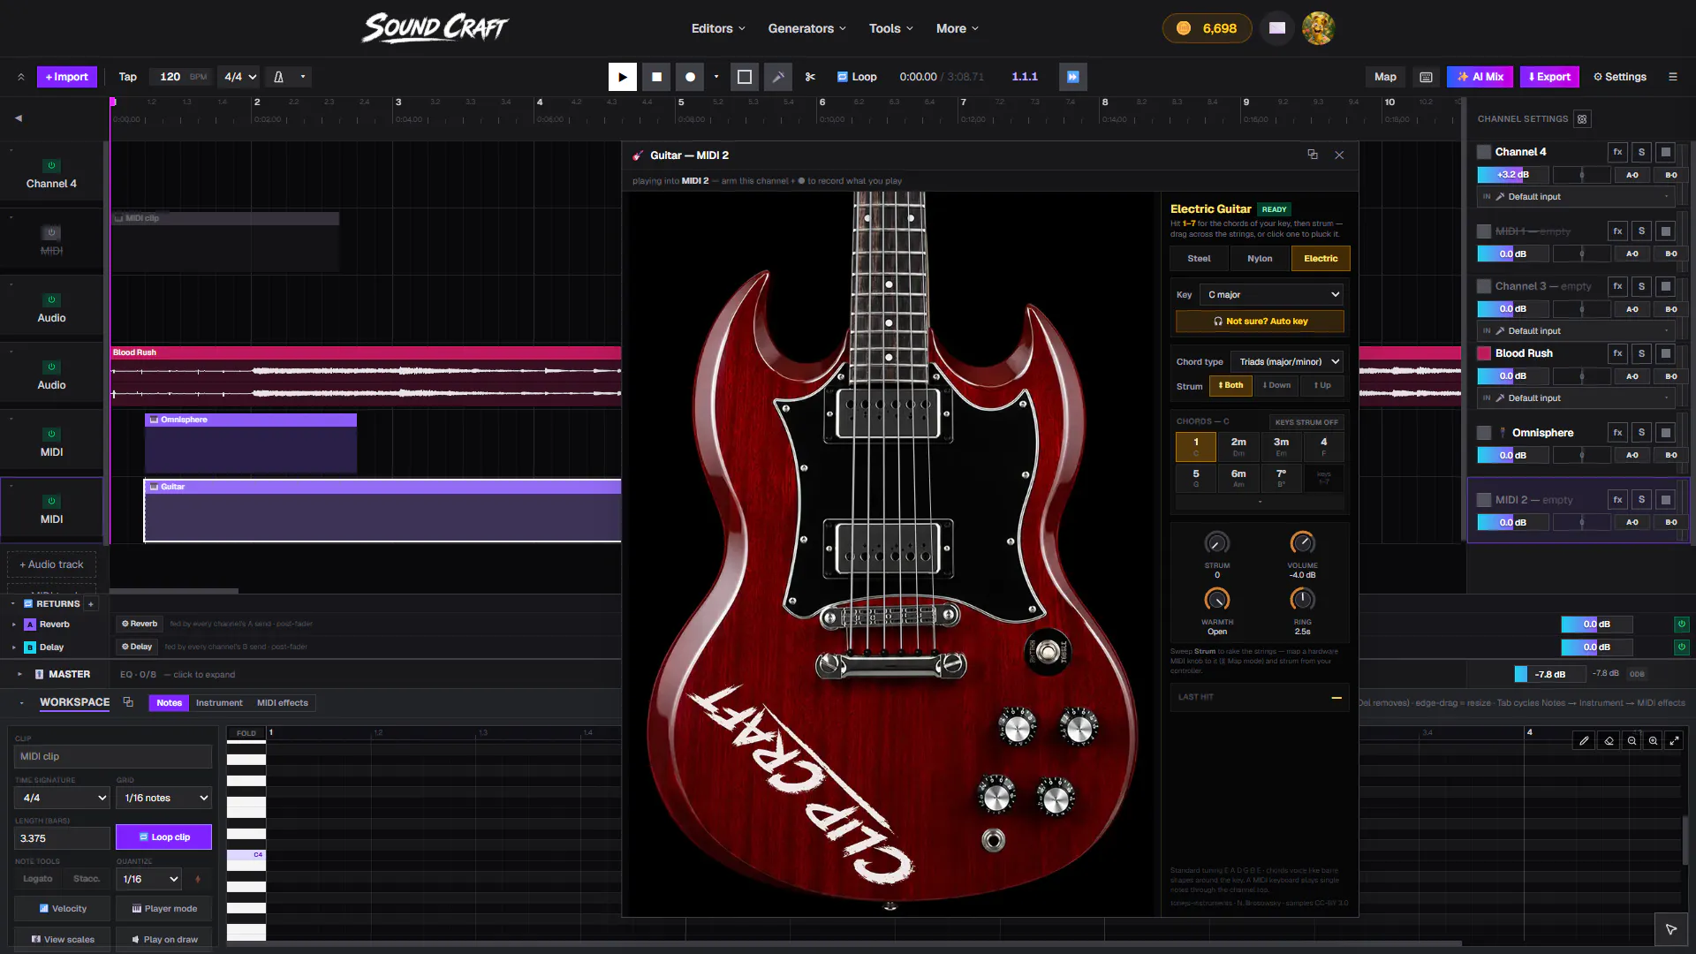Solo the MIDI 2 channel
The image size is (1696, 954).
(1641, 500)
